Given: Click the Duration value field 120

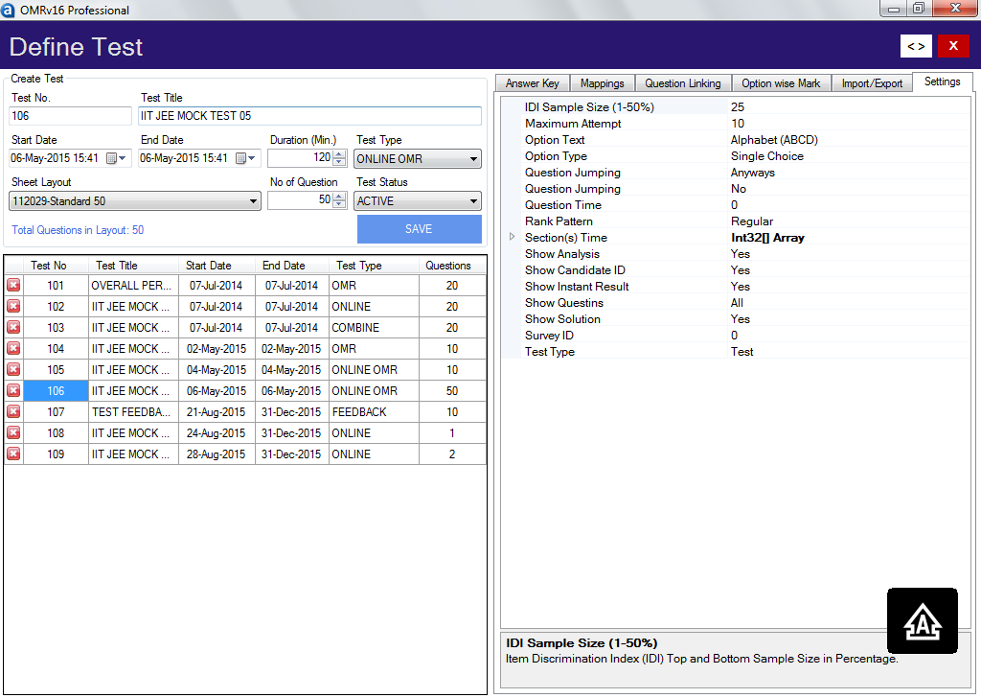Looking at the screenshot, I should [300, 158].
